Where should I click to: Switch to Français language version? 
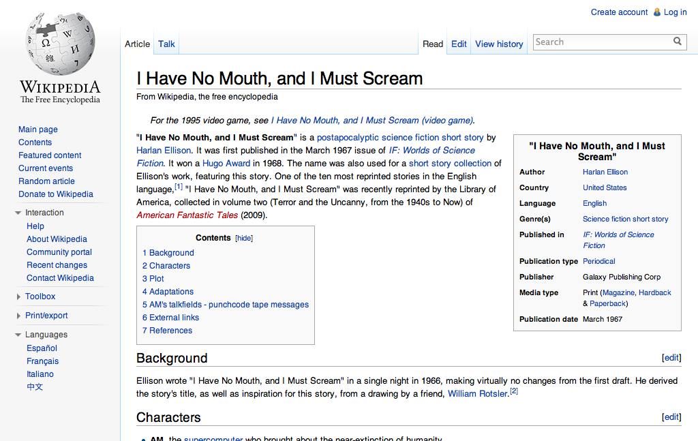coord(42,361)
